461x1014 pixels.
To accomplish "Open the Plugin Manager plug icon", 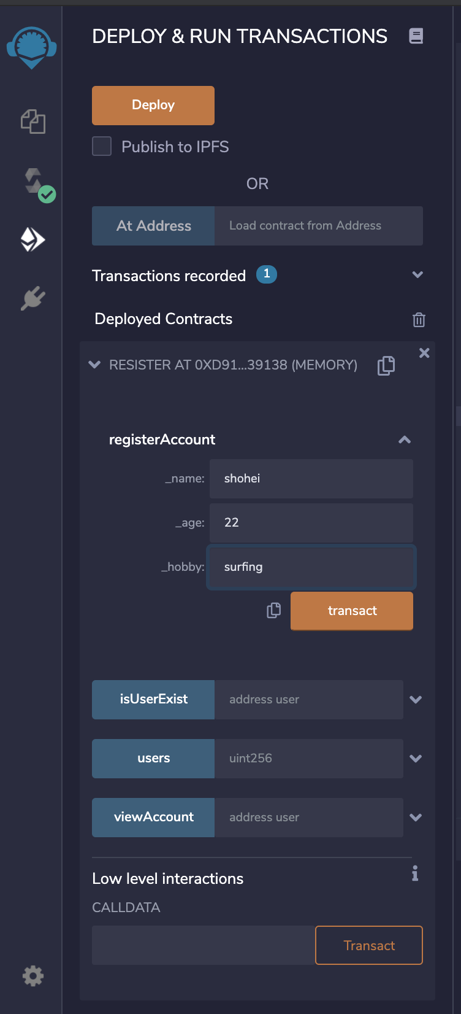I will (x=33, y=298).
